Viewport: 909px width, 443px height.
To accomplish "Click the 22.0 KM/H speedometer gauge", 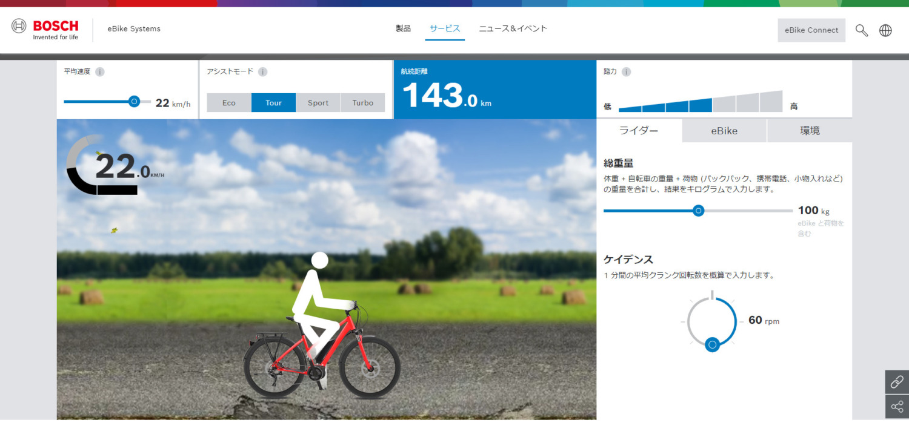I will click(115, 165).
